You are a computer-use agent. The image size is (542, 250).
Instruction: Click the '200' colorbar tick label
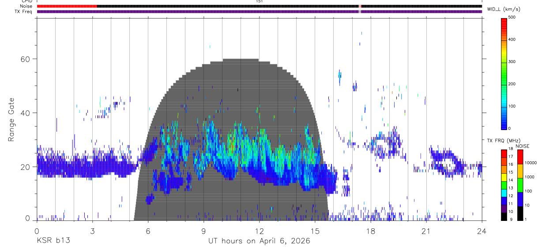(512, 85)
